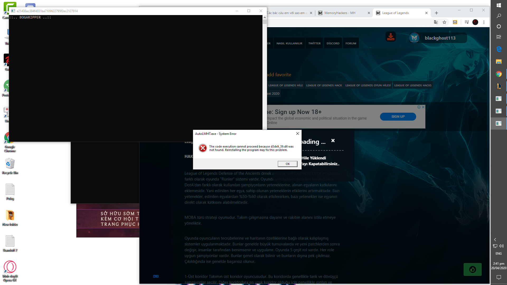Click the SIGN UP ad button
507x285 pixels.
tap(398, 117)
